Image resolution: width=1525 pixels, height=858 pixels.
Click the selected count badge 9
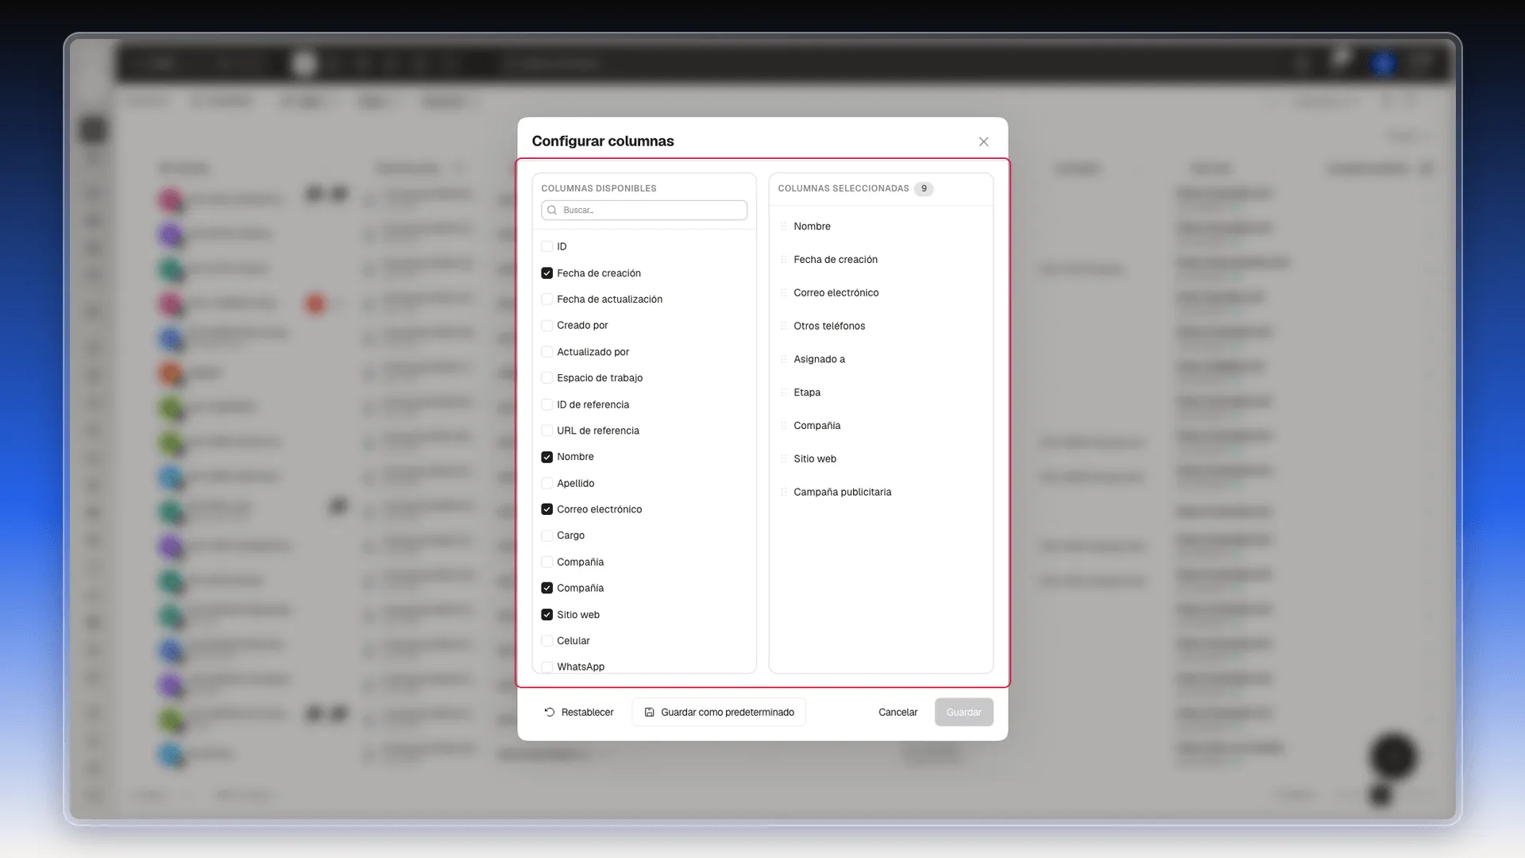click(x=924, y=189)
